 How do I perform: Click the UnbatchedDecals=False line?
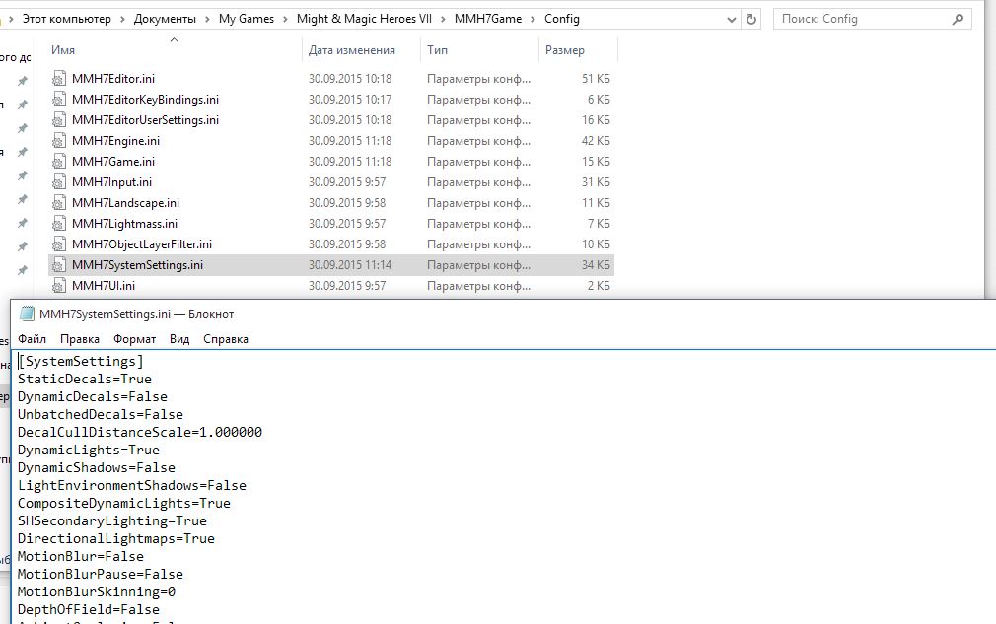point(101,414)
